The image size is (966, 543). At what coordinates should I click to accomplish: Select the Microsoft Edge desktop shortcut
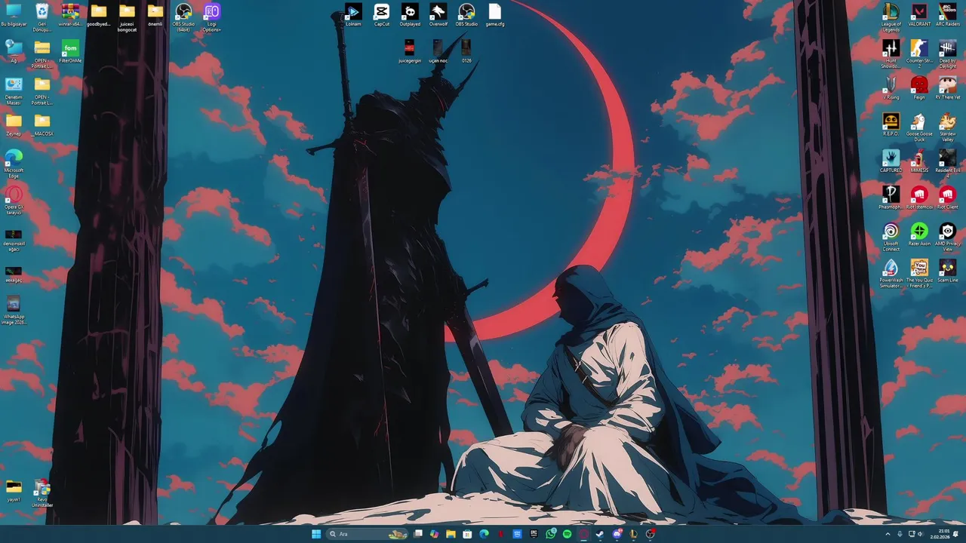[x=14, y=163]
